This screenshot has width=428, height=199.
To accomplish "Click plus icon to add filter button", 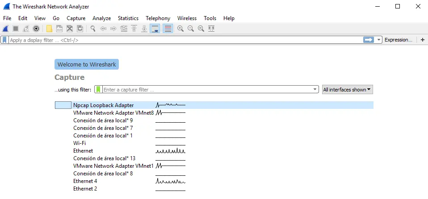I will (x=423, y=40).
